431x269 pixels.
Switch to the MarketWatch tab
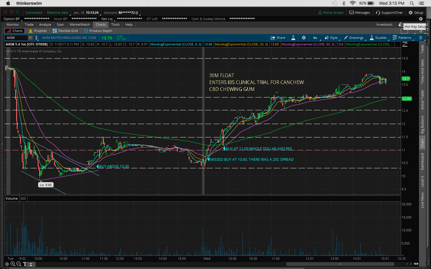pos(80,25)
